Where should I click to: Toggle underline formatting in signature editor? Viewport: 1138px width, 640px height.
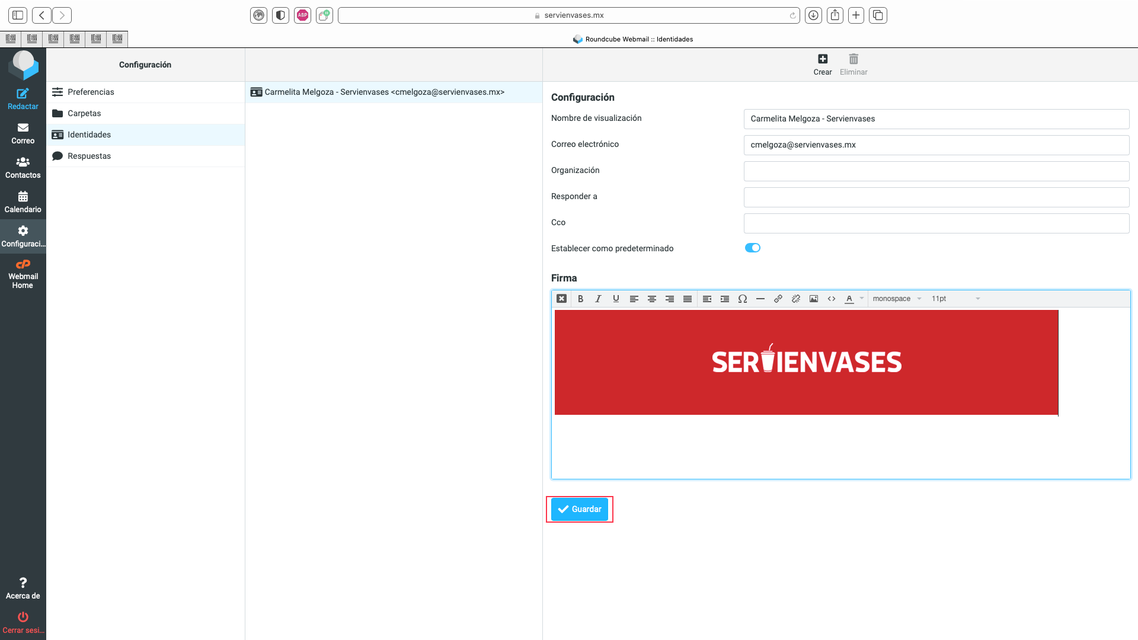(x=616, y=299)
